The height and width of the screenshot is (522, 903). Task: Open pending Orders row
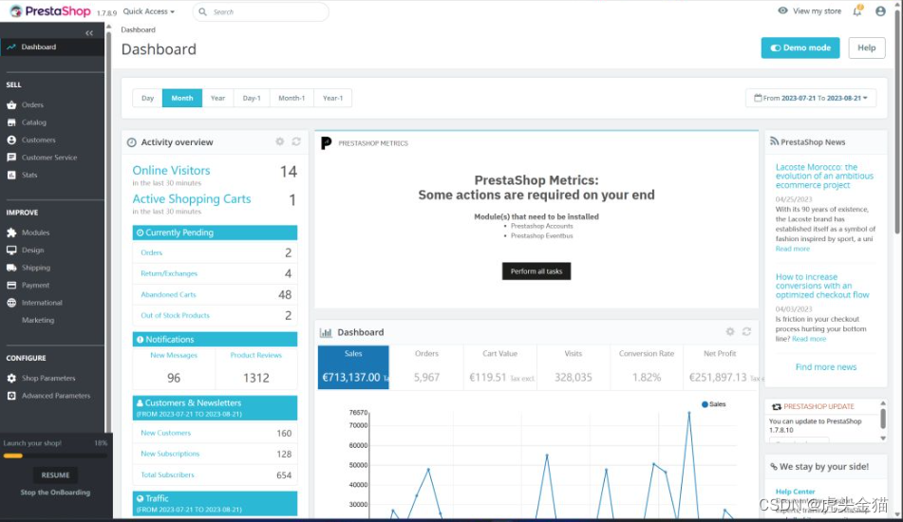click(x=215, y=252)
